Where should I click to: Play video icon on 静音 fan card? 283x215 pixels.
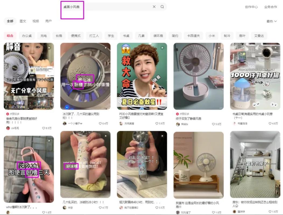[49, 48]
